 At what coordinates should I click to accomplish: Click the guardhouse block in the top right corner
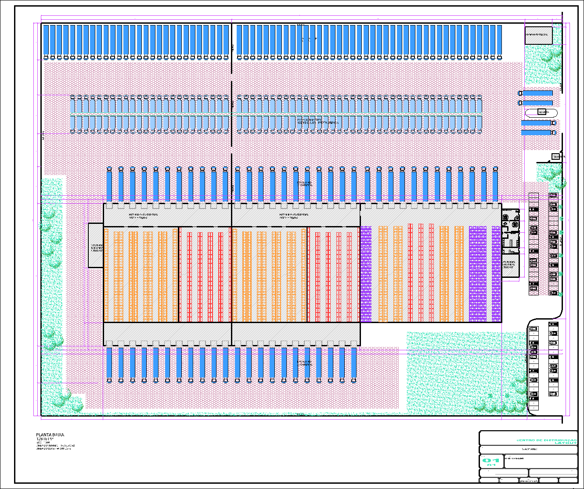click(538, 36)
